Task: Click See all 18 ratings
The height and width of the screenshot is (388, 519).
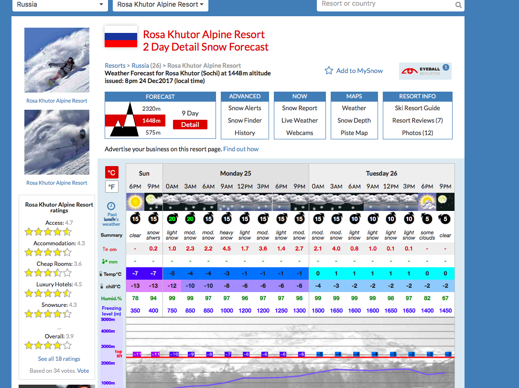Action: click(59, 359)
